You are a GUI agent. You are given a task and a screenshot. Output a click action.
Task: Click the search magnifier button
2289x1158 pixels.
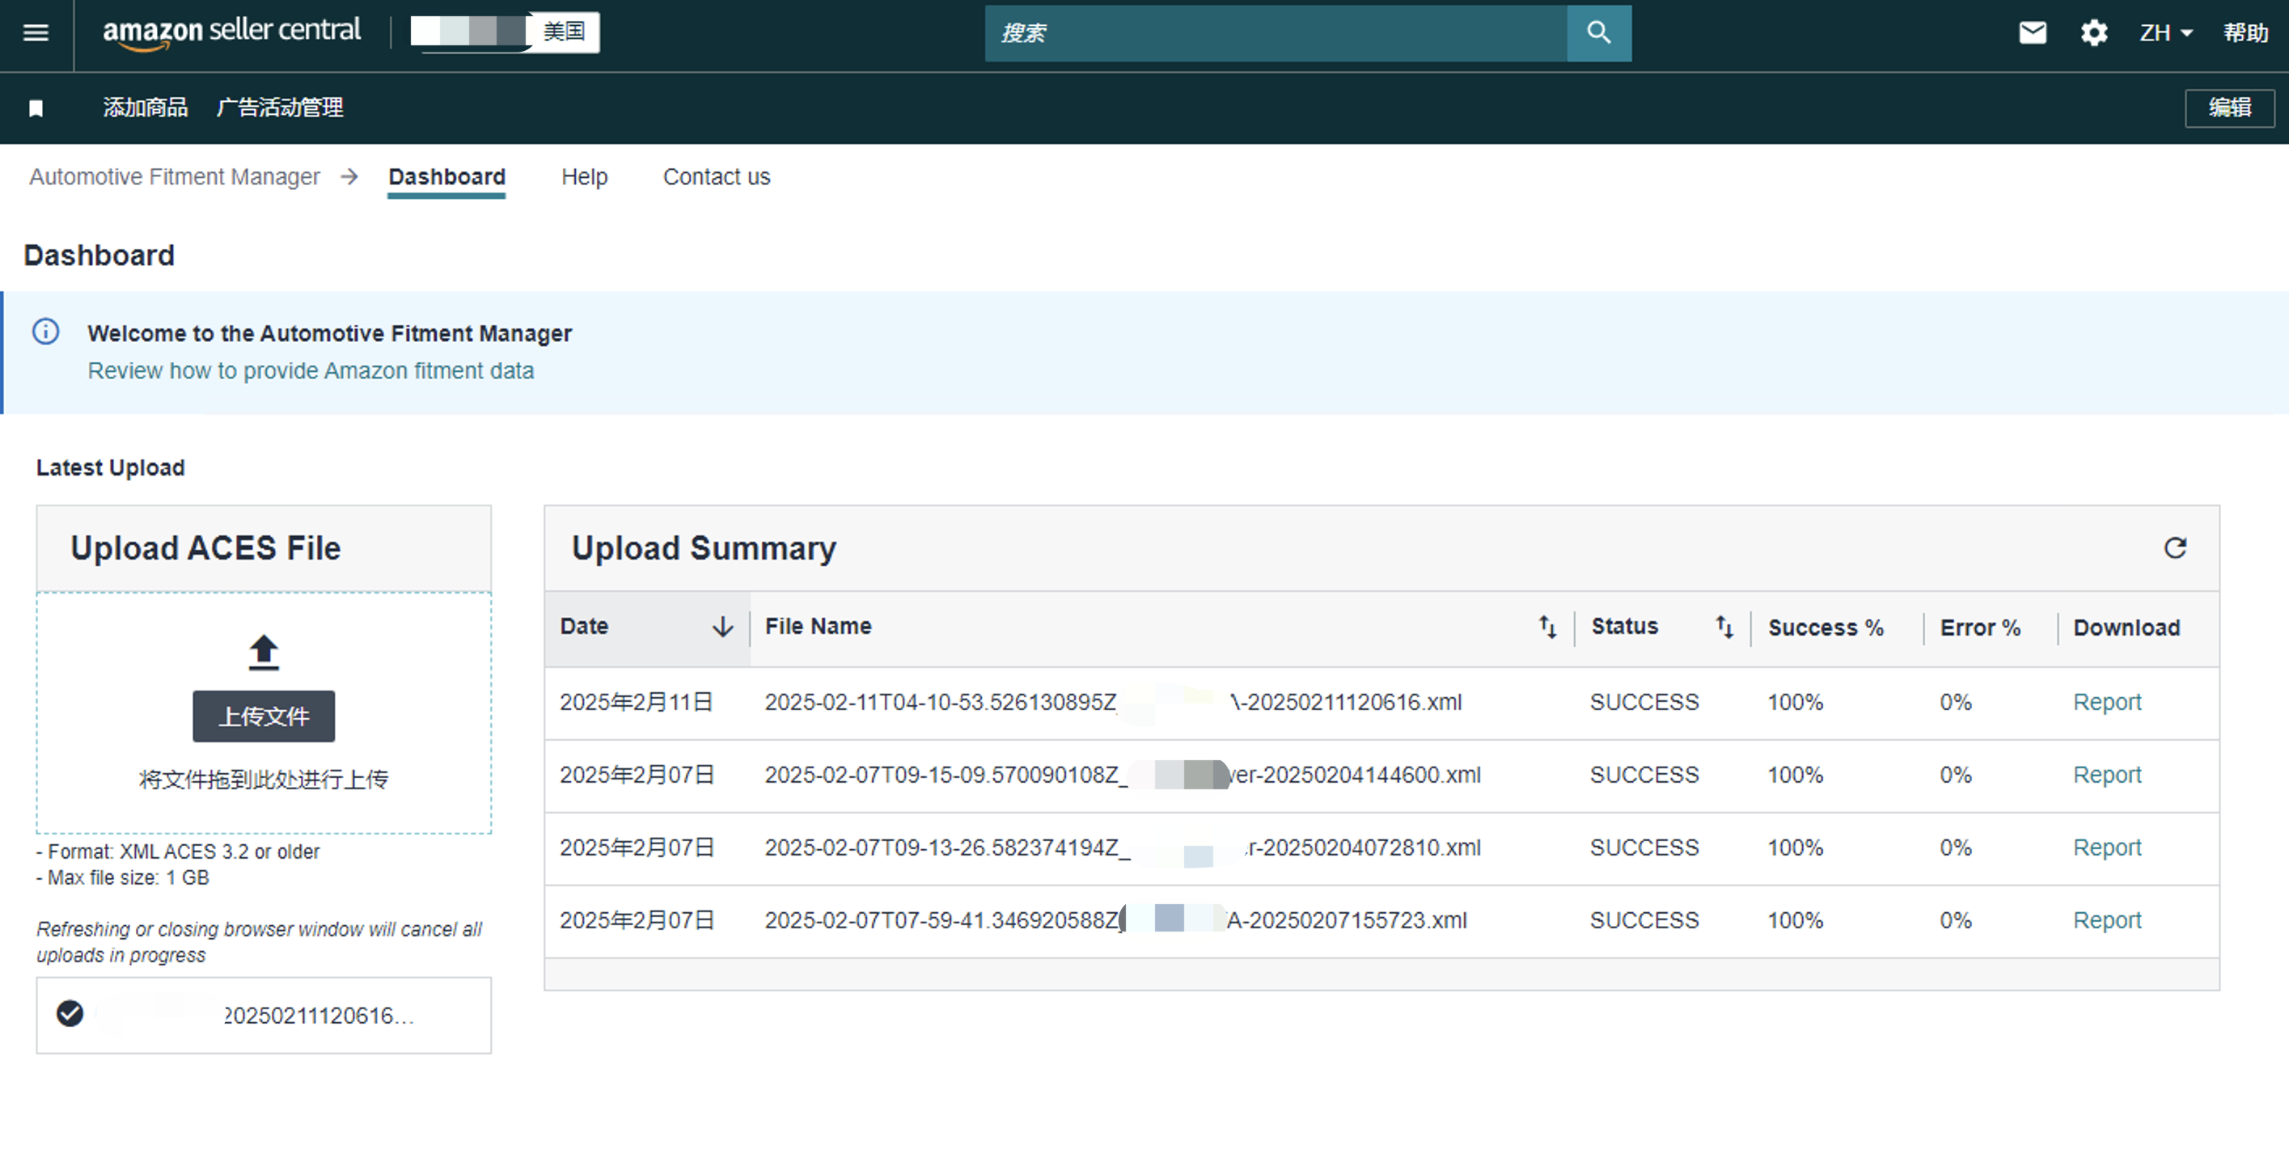click(1597, 33)
